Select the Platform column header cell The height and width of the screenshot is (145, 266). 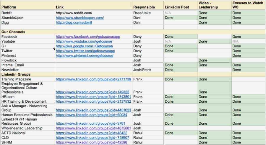[x=27, y=7]
